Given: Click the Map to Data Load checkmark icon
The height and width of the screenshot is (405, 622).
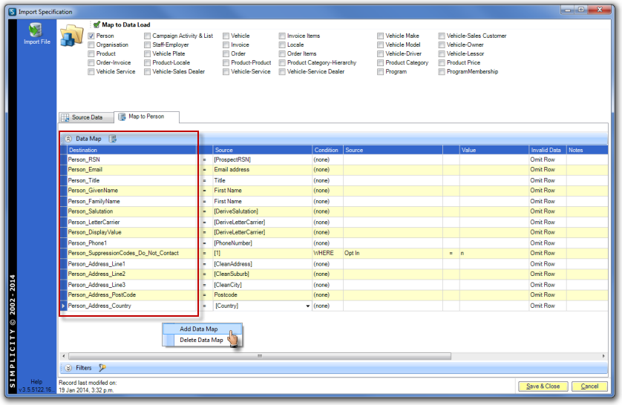Looking at the screenshot, I should 96,24.
